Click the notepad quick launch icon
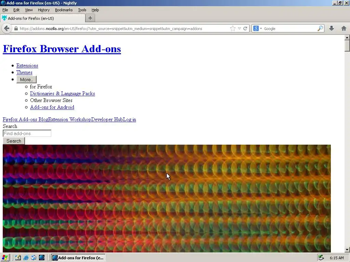Image resolution: width=350 pixels, height=262 pixels. (x=18, y=258)
